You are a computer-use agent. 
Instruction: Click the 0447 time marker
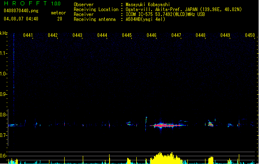coord(176,35)
